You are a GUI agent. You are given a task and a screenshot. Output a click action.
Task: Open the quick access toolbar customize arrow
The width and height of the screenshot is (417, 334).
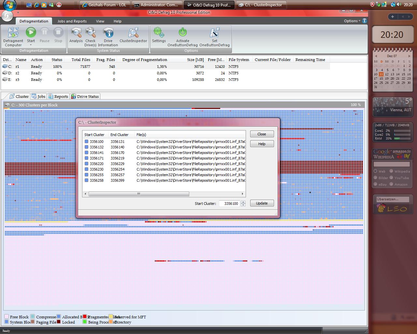[x=18, y=13]
